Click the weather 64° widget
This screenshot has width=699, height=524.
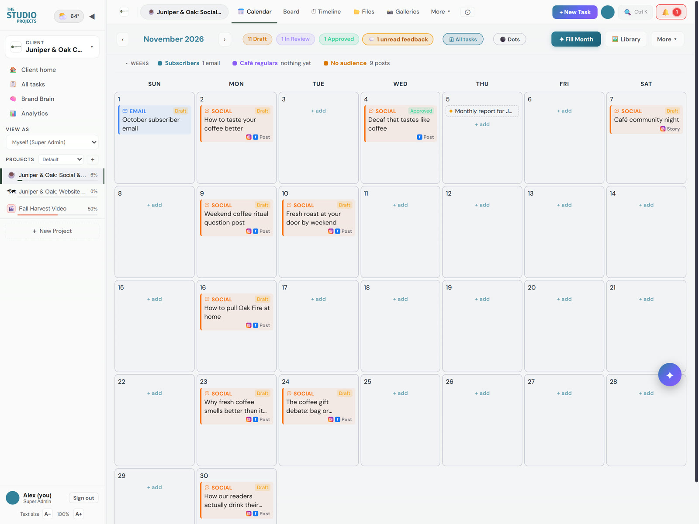69,16
